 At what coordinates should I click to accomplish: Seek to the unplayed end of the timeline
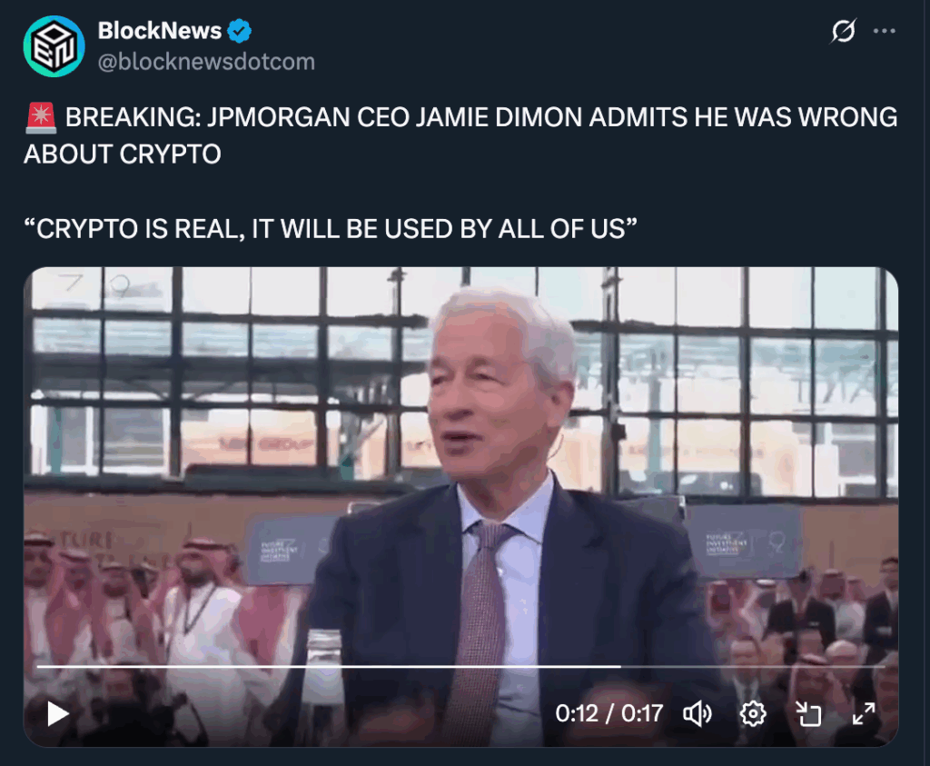coord(883,667)
